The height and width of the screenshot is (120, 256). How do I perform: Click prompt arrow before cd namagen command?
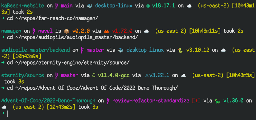click(3, 18)
